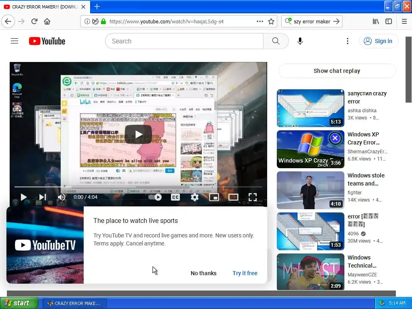Screen dimensions: 412x309
Task: Search with your voice microphone icon
Action: [300, 41]
